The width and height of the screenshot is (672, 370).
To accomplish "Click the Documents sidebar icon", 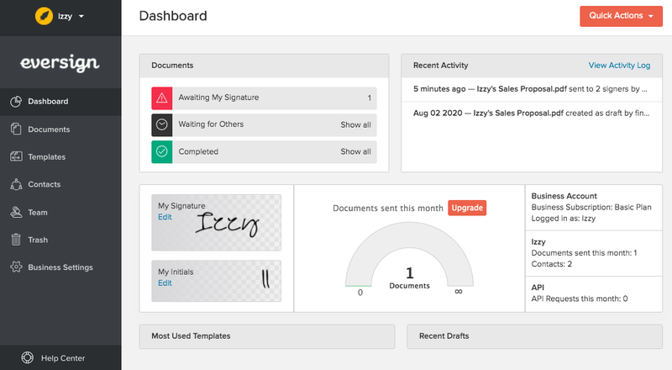I will tap(16, 129).
